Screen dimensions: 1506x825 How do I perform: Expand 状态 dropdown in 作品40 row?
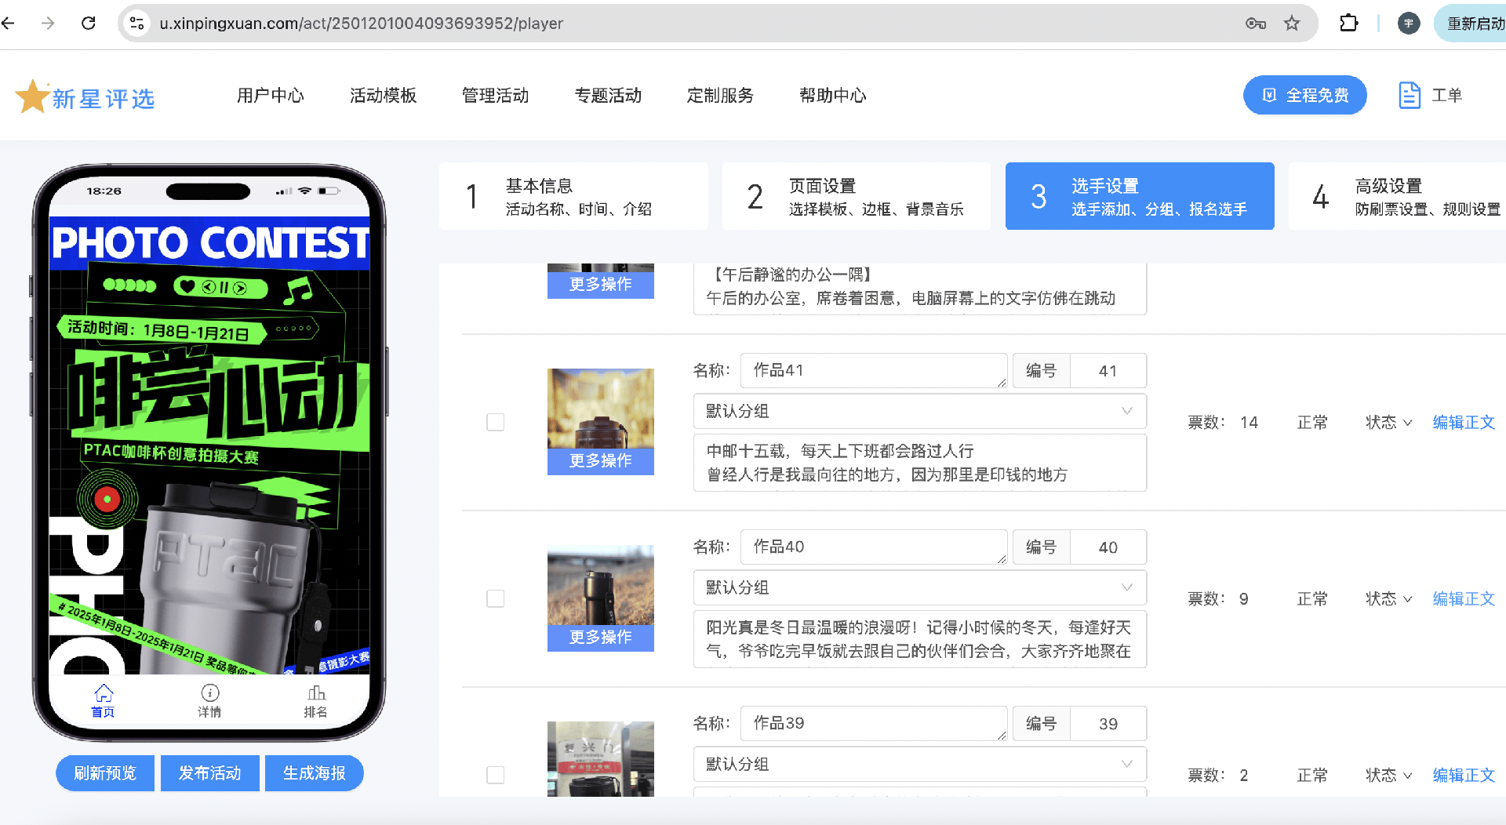tap(1388, 598)
